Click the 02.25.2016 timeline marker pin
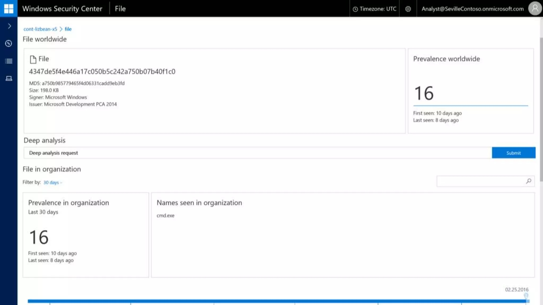Screen dimensions: 543x305 tap(526, 295)
